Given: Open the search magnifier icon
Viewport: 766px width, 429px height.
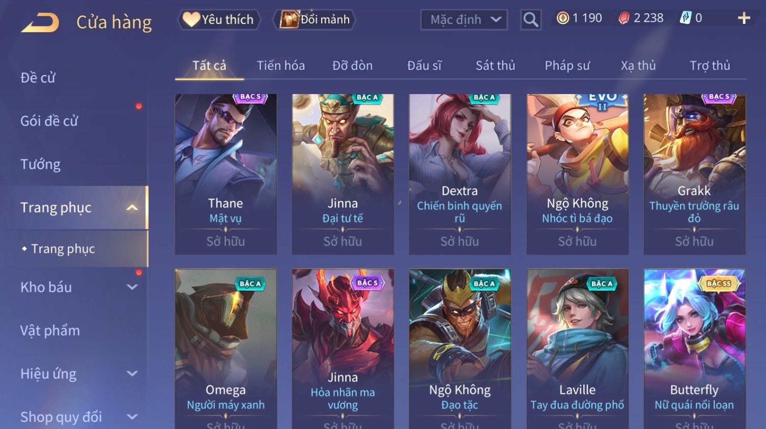Looking at the screenshot, I should click(530, 20).
